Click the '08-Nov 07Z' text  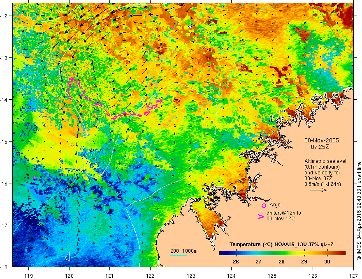pos(318,178)
